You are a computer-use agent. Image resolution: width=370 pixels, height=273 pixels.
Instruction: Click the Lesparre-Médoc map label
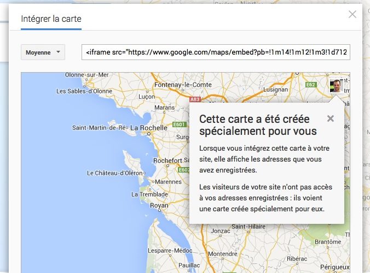pos(170,251)
